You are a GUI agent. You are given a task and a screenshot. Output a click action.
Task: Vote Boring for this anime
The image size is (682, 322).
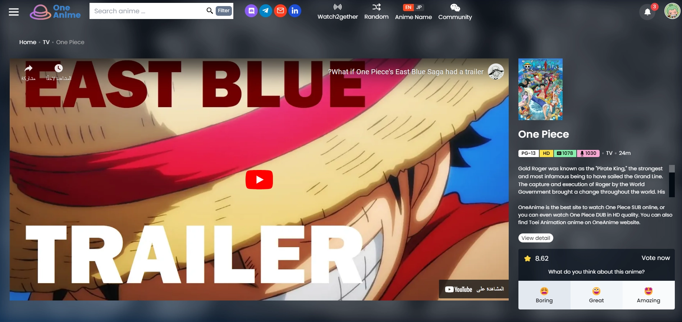pyautogui.click(x=544, y=295)
